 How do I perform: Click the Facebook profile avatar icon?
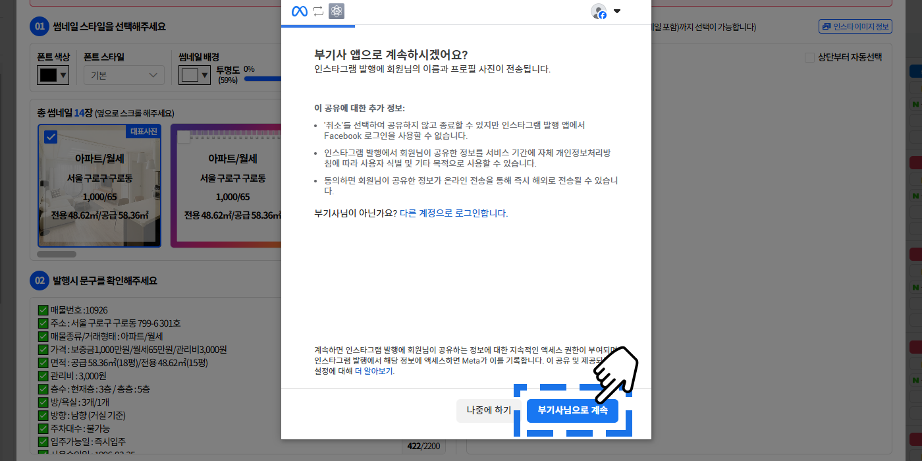pos(599,11)
